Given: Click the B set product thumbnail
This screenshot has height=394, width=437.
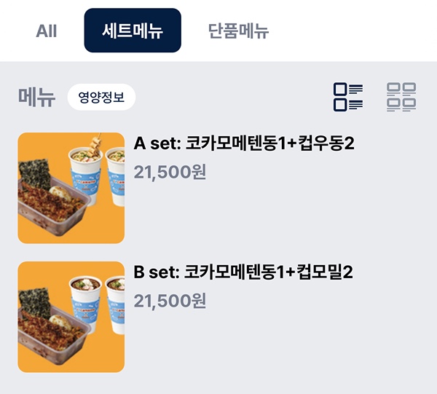Looking at the screenshot, I should tap(71, 317).
